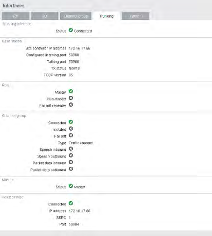Switch to the Trunking tab
The height and width of the screenshot is (236, 212).
[107, 16]
